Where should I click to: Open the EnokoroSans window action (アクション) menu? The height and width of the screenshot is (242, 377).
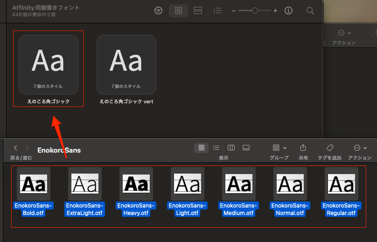(x=359, y=148)
